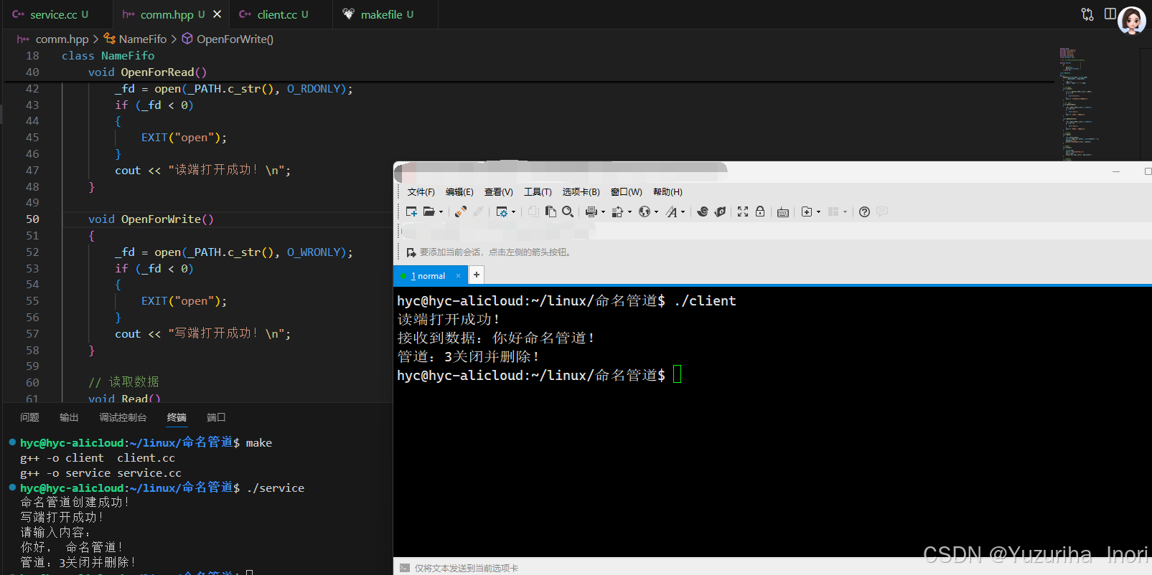
Task: Click the './client' command text in Xshell
Action: 705,301
